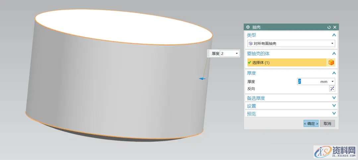The height and width of the screenshot is (160, 358).
Task: Expand the 备选厚度 section
Action: click(x=334, y=98)
